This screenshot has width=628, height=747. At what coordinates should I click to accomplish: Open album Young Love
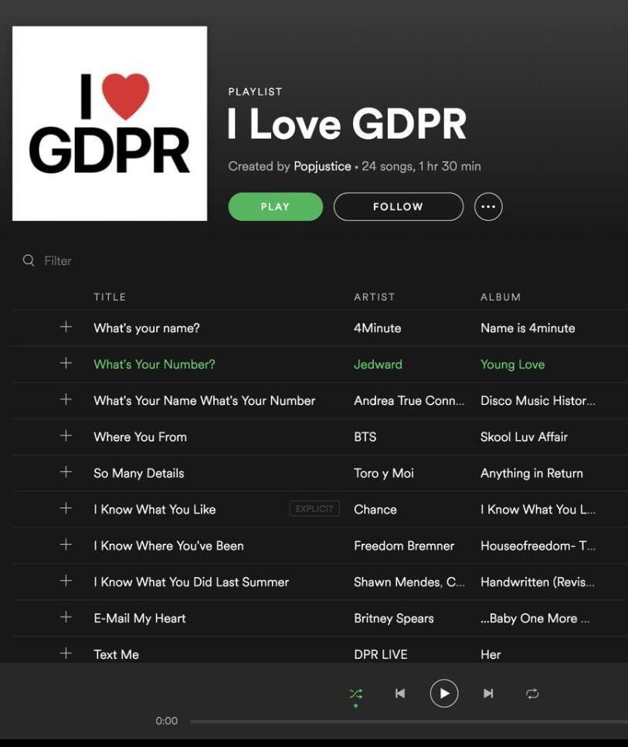[x=512, y=365]
